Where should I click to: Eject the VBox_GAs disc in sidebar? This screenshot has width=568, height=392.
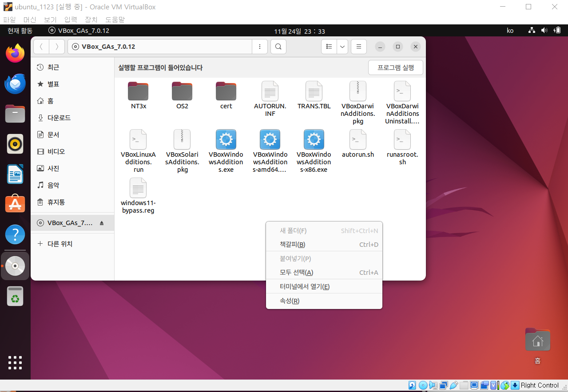(x=102, y=223)
